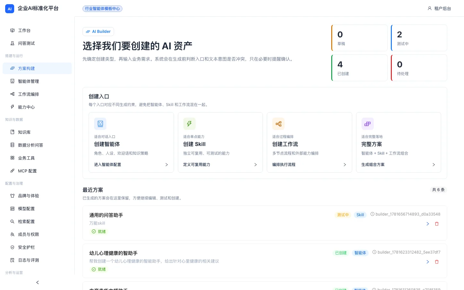Open 问答测试 in the sidebar
The width and height of the screenshot is (464, 290).
coord(37,43)
